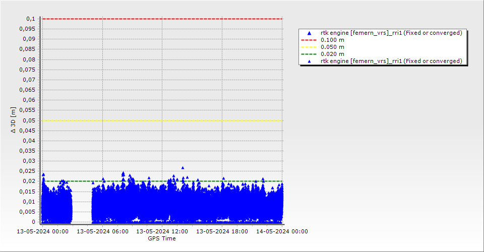Click the red dashed line sample in the legend
484x252 pixels.
309,40
